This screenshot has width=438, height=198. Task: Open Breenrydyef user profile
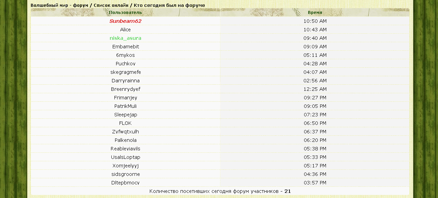pos(125,89)
